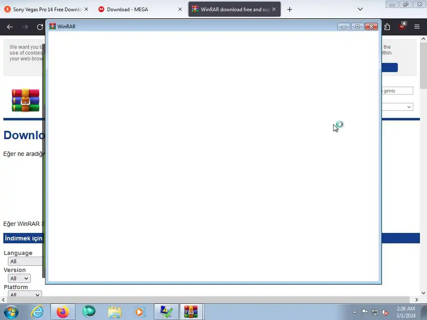Viewport: 427px width, 320px height.
Task: Close the Download - MEGA tab
Action: click(x=180, y=9)
